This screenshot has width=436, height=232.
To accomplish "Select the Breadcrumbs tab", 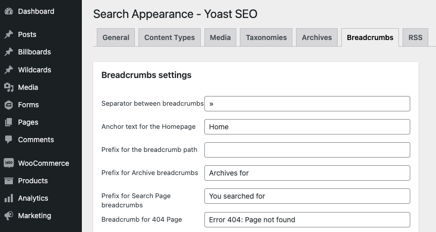I will [x=370, y=37].
